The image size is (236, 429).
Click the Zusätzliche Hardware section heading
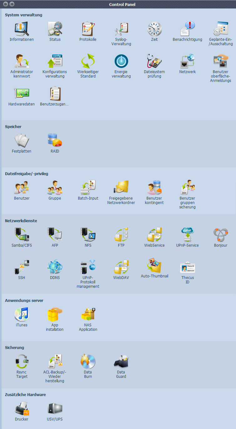pos(25,394)
